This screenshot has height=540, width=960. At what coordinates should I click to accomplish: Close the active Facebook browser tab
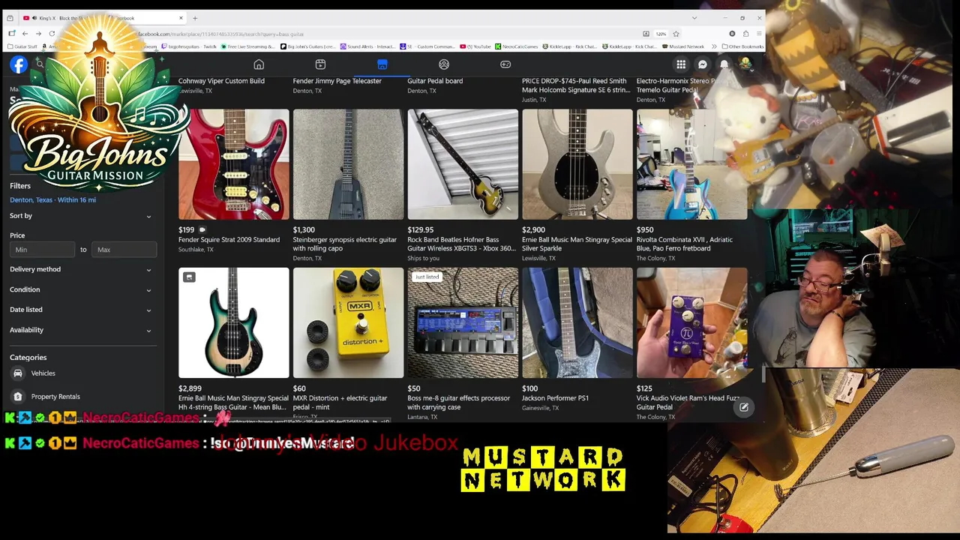(181, 18)
